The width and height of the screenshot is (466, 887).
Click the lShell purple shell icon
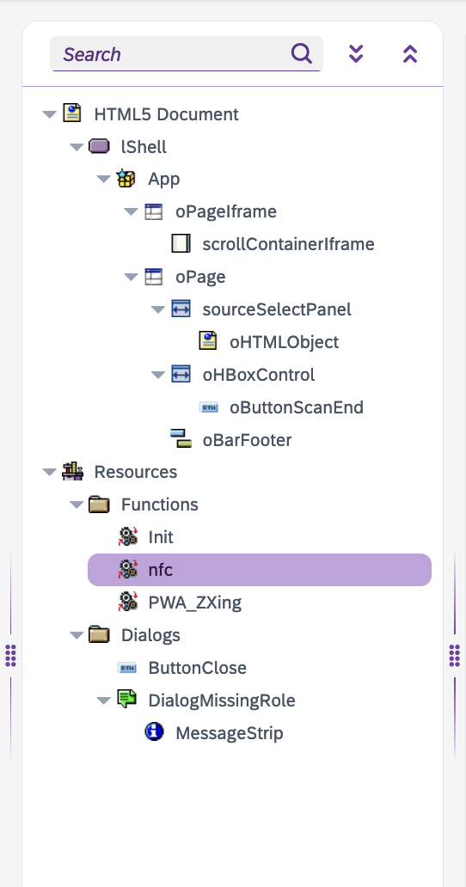[99, 146]
